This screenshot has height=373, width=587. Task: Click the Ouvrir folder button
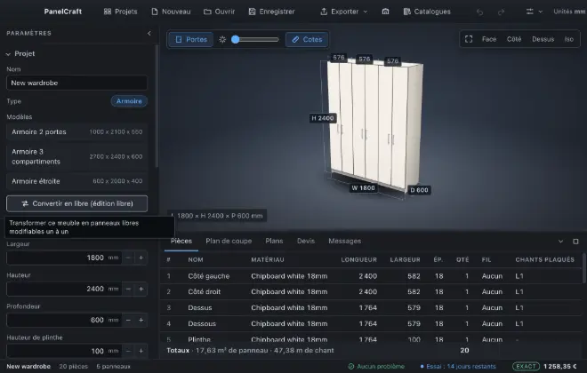(x=220, y=12)
